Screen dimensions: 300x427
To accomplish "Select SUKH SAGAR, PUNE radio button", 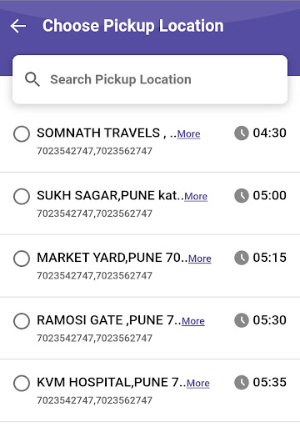I will click(22, 196).
